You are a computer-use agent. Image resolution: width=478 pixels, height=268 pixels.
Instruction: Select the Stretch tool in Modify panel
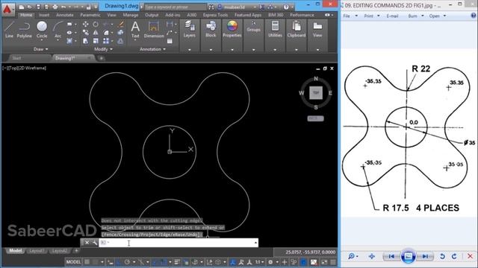pyautogui.click(x=85, y=41)
